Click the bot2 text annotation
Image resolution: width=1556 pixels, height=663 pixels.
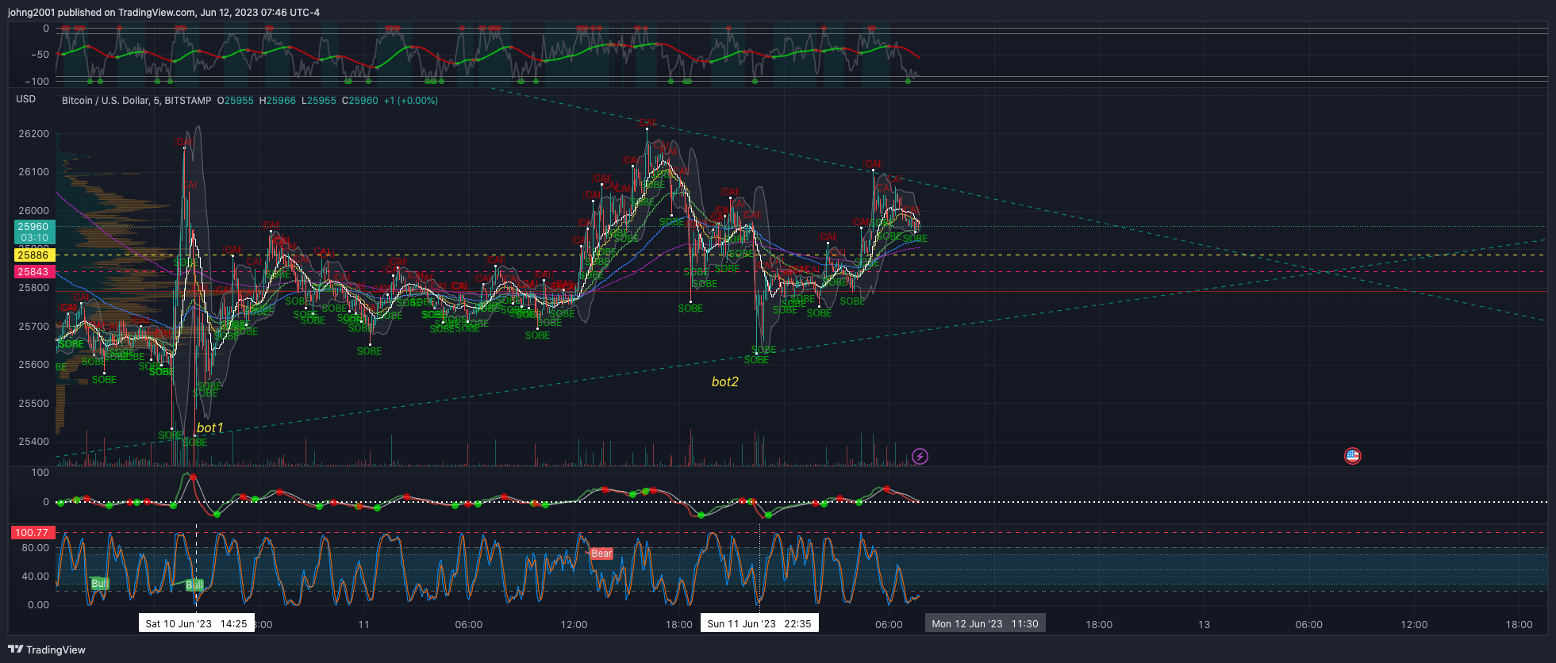(725, 382)
